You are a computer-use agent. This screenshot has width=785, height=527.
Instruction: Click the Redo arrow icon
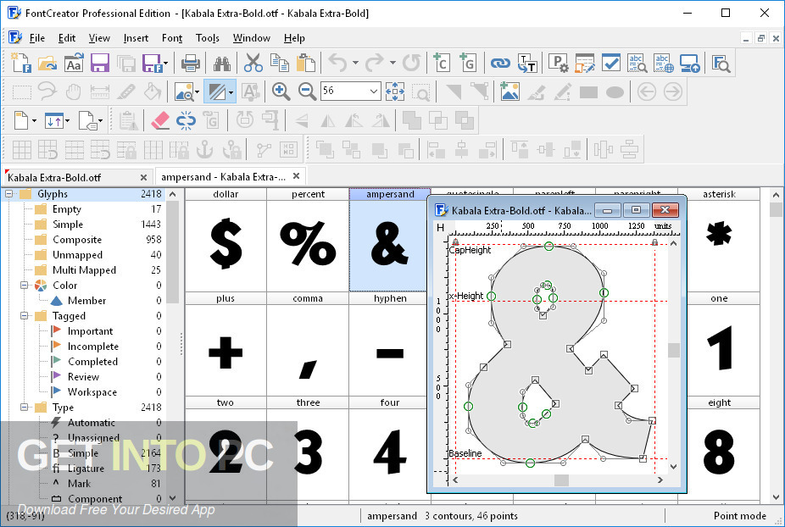pyautogui.click(x=375, y=63)
